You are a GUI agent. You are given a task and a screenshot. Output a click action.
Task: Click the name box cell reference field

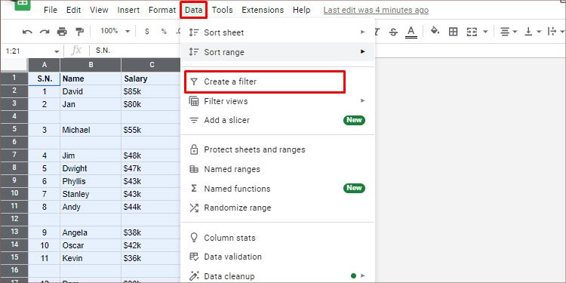32,51
